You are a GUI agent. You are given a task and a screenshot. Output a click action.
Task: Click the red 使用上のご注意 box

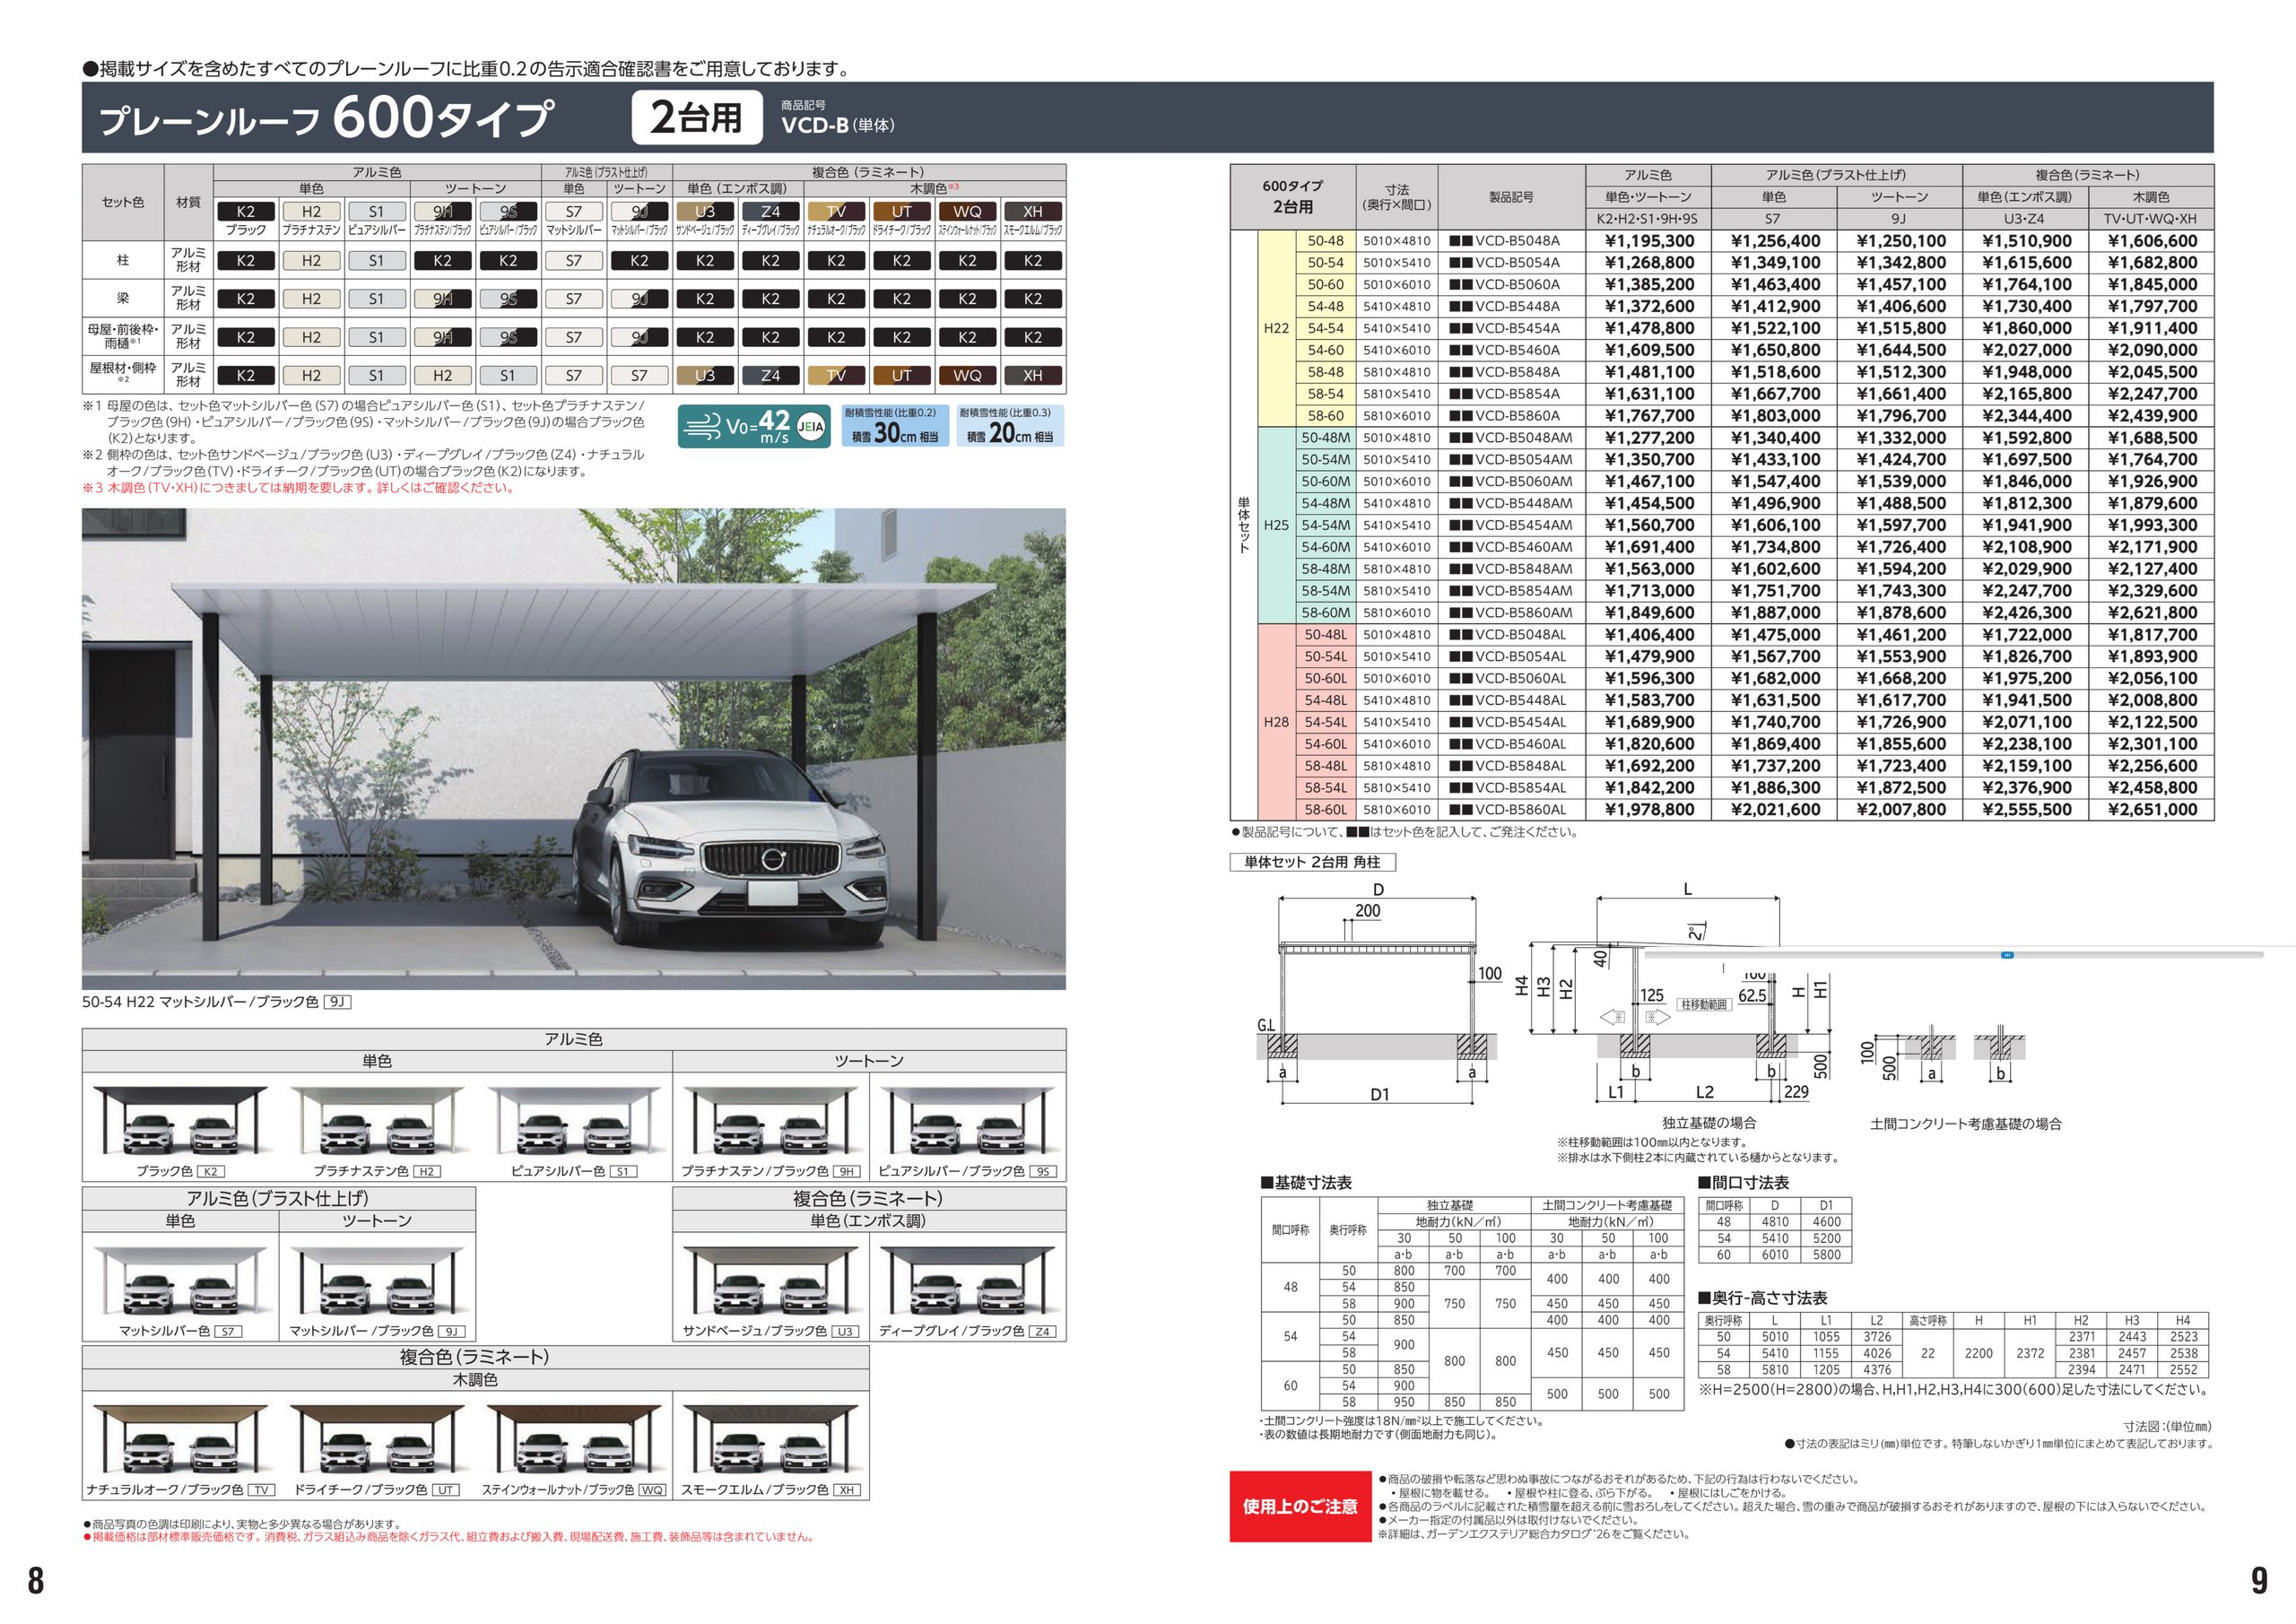point(1300,1506)
